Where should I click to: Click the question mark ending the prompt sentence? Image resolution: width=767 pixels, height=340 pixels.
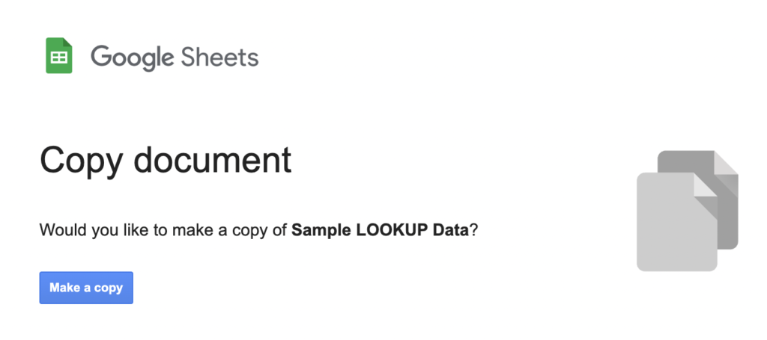point(473,229)
